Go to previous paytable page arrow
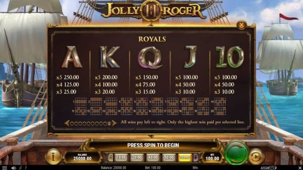The width and height of the screenshot is (303, 170). tap(67, 123)
